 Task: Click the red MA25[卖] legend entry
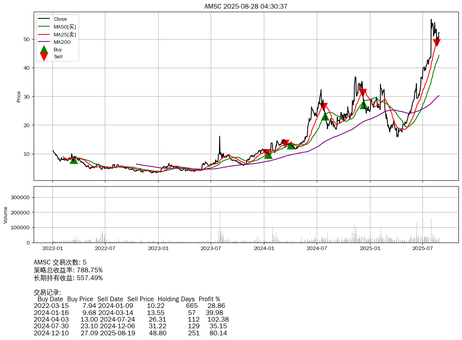point(65,34)
